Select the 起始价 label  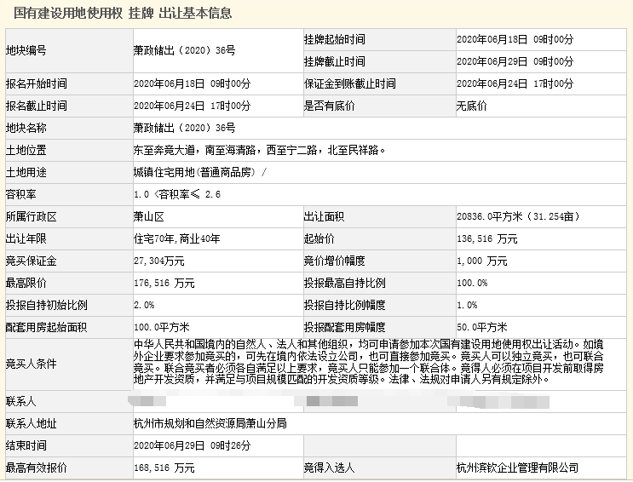[x=319, y=239]
